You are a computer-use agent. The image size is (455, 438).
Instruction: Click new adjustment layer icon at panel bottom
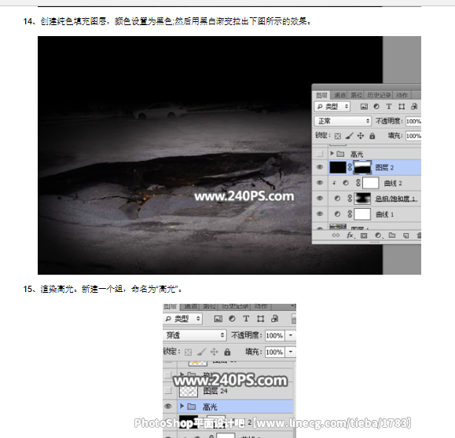[378, 235]
